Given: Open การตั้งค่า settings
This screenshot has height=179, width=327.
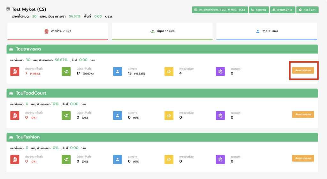Looking at the screenshot, I should click(x=307, y=10).
